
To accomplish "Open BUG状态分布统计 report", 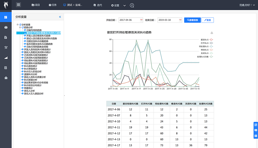I will click(x=33, y=85).
